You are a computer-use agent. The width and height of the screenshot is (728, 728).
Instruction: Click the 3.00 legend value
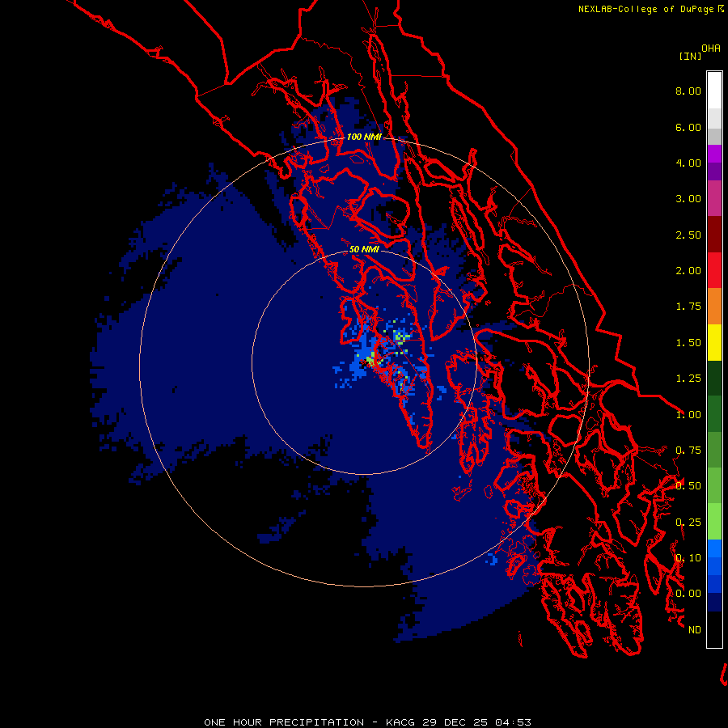[x=688, y=199]
